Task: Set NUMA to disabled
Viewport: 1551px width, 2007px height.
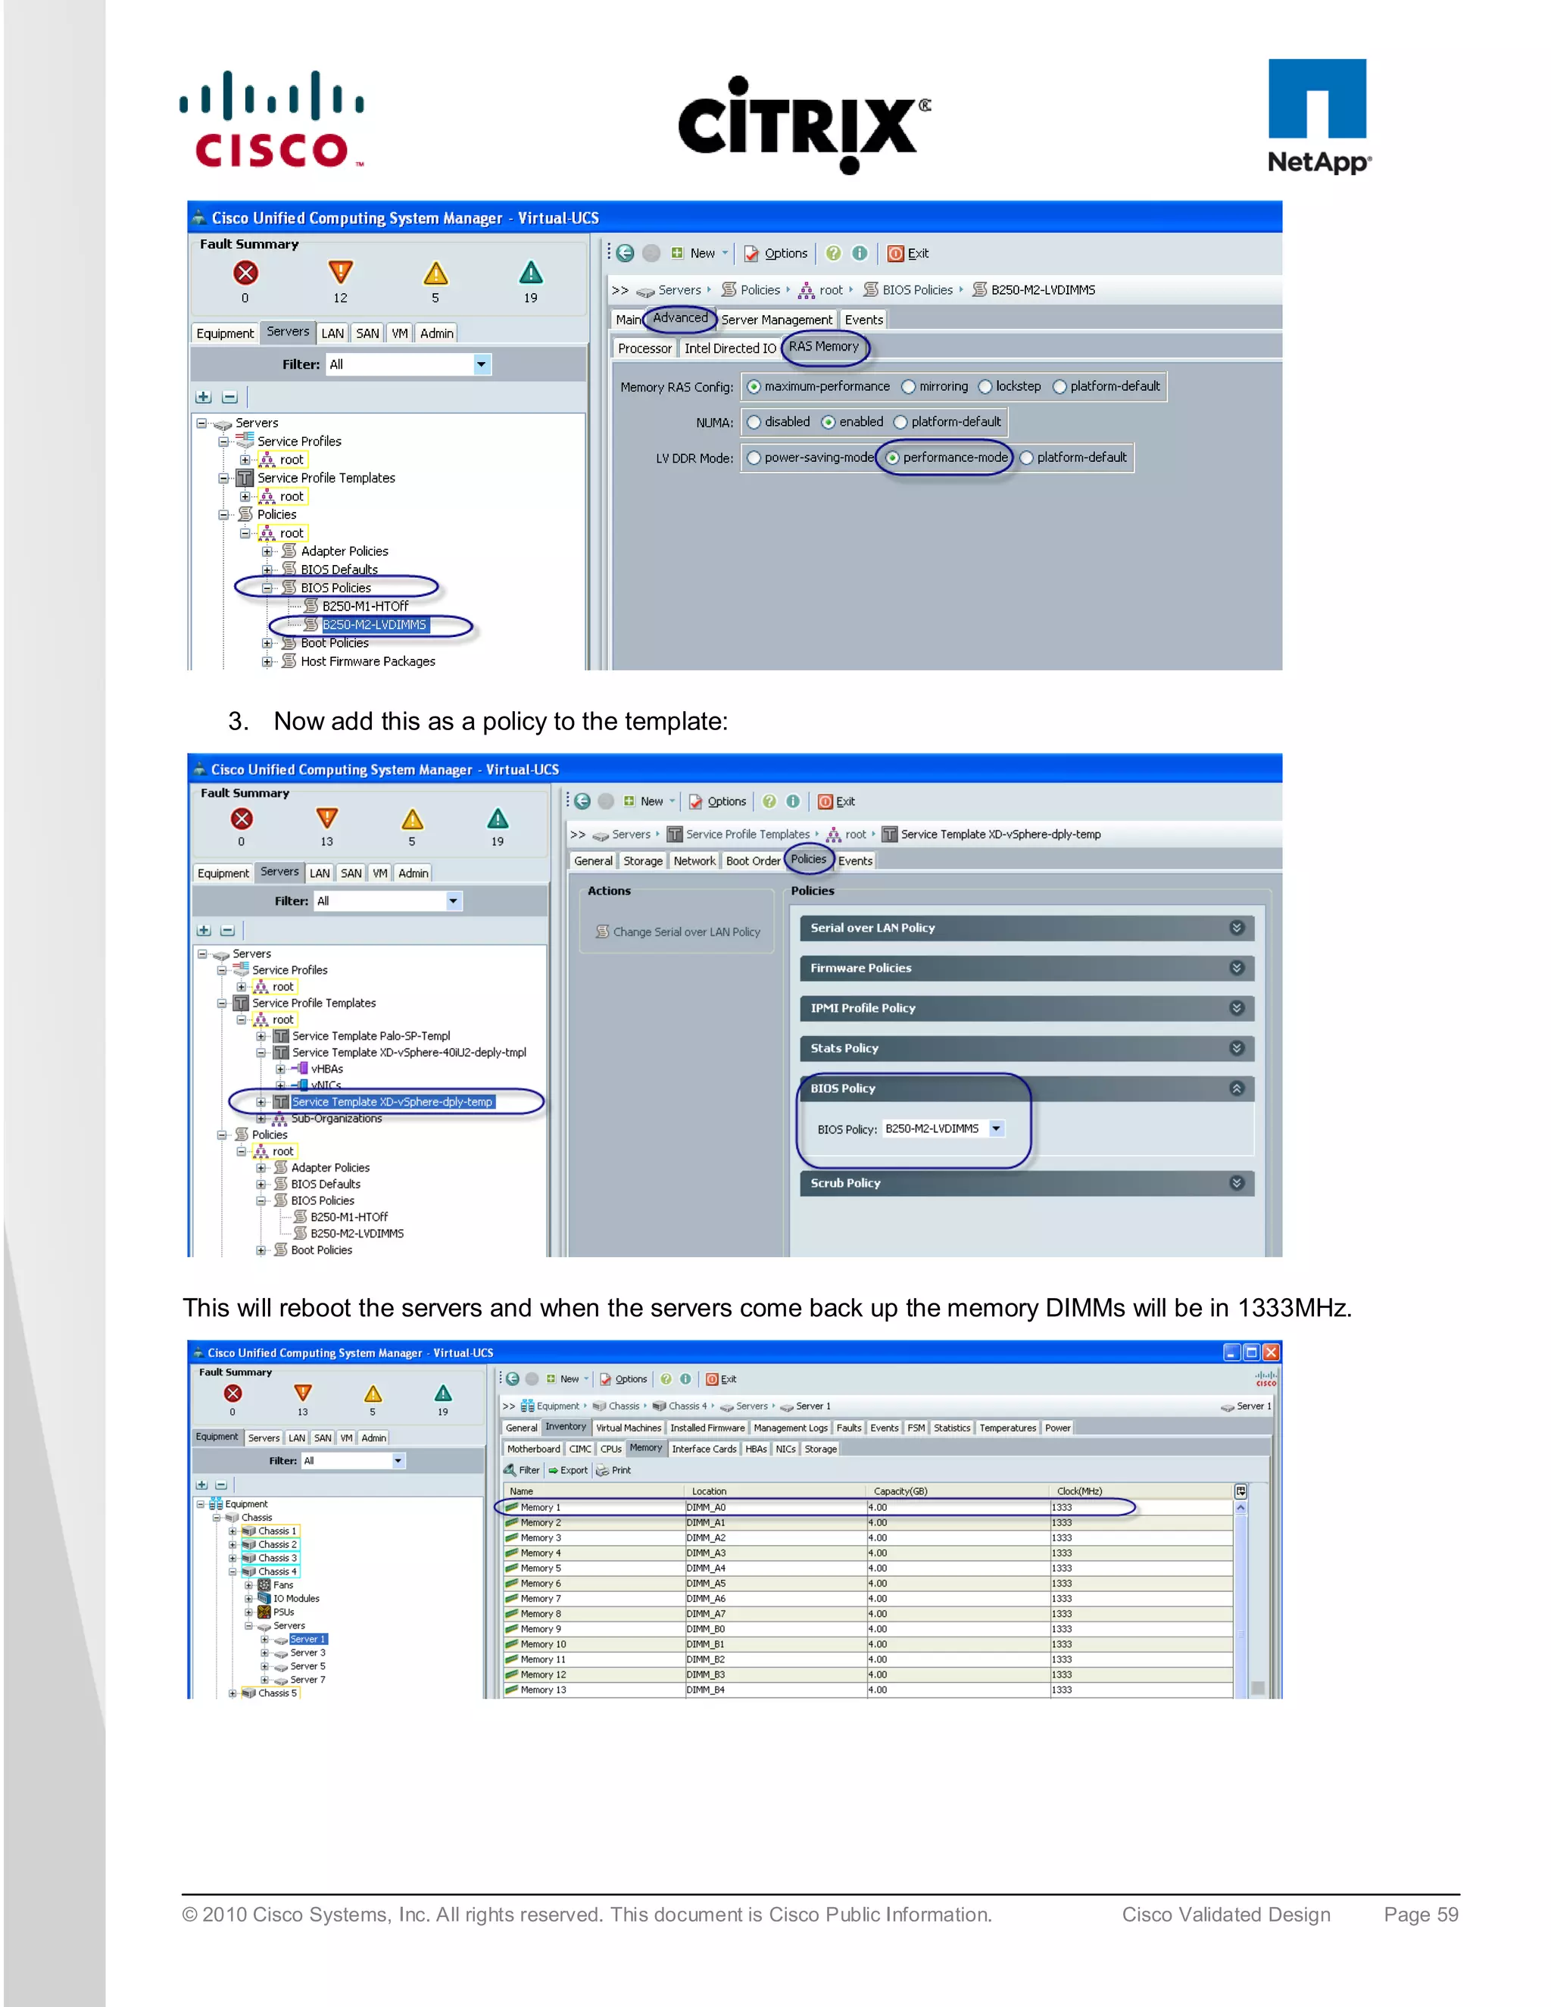Action: [754, 422]
